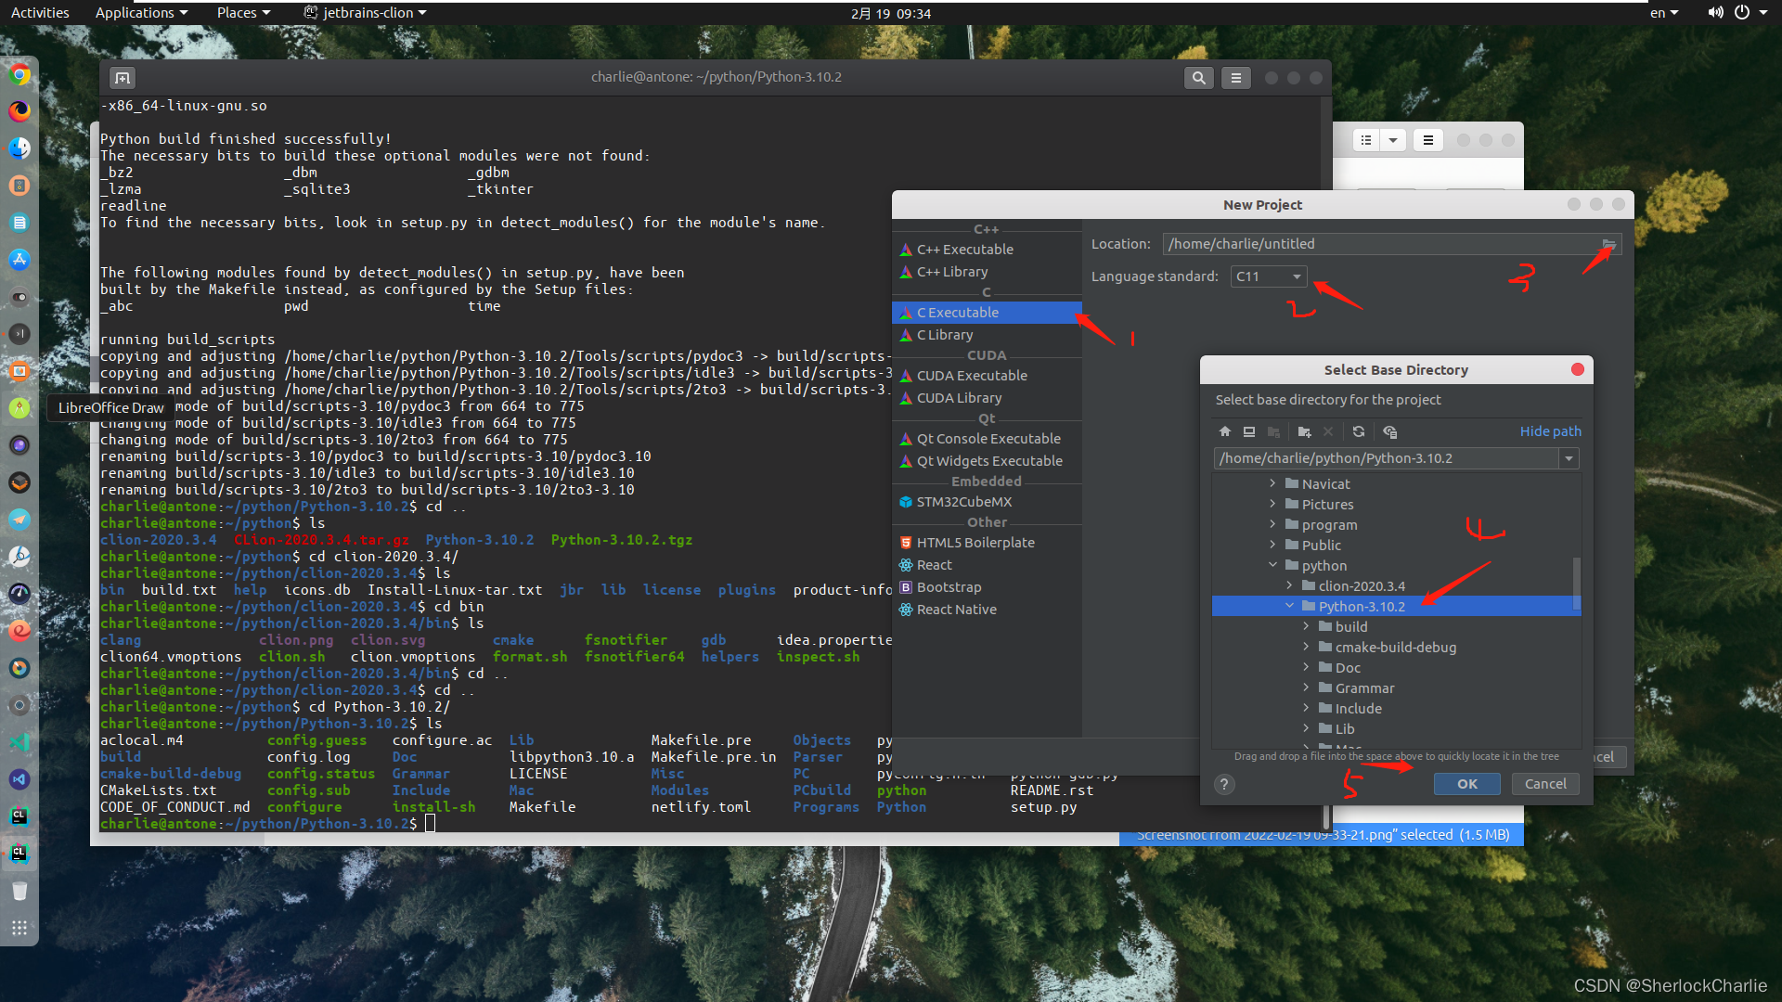This screenshot has width=1782, height=1002.
Task: Click the OK button to confirm
Action: tap(1466, 783)
